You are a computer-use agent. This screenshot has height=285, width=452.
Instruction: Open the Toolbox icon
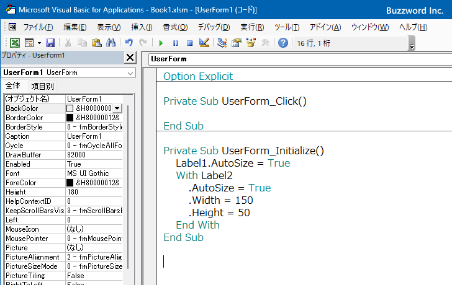coord(265,43)
